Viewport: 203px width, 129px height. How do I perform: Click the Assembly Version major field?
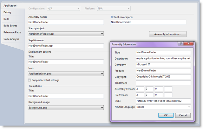pos(140,89)
